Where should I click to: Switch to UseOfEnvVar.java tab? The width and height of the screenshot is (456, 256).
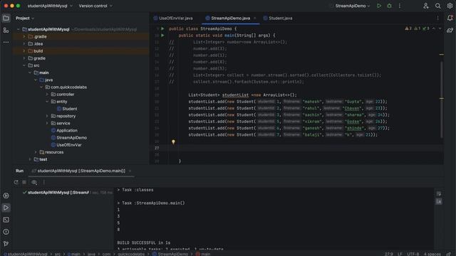(173, 18)
